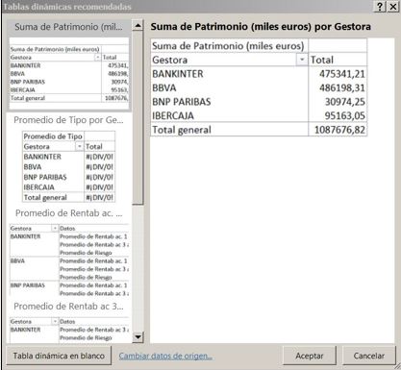401x370 pixels.
Task: Click the value 95163,05
Action: coord(345,115)
